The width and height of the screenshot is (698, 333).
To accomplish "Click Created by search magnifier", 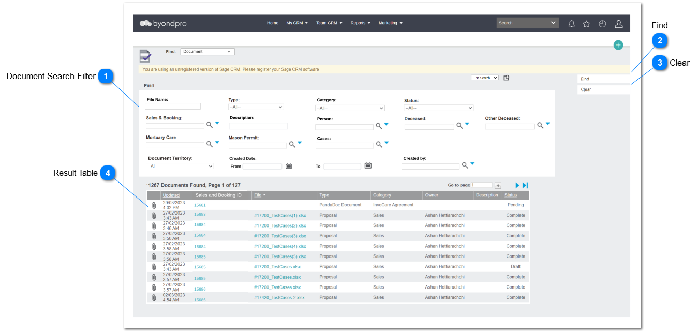I will tap(465, 165).
